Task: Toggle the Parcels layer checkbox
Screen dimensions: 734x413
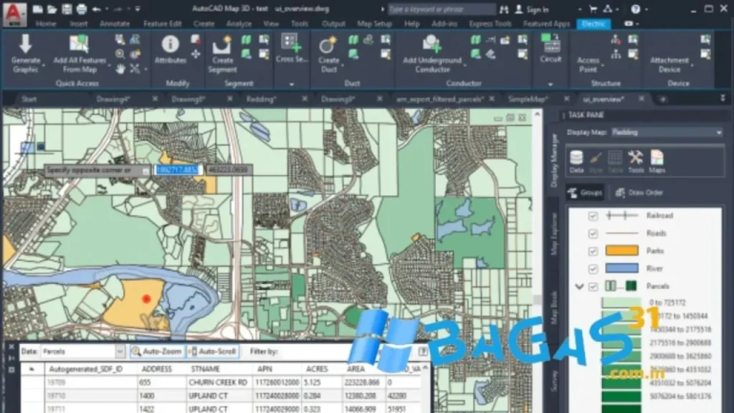Action: pos(593,286)
